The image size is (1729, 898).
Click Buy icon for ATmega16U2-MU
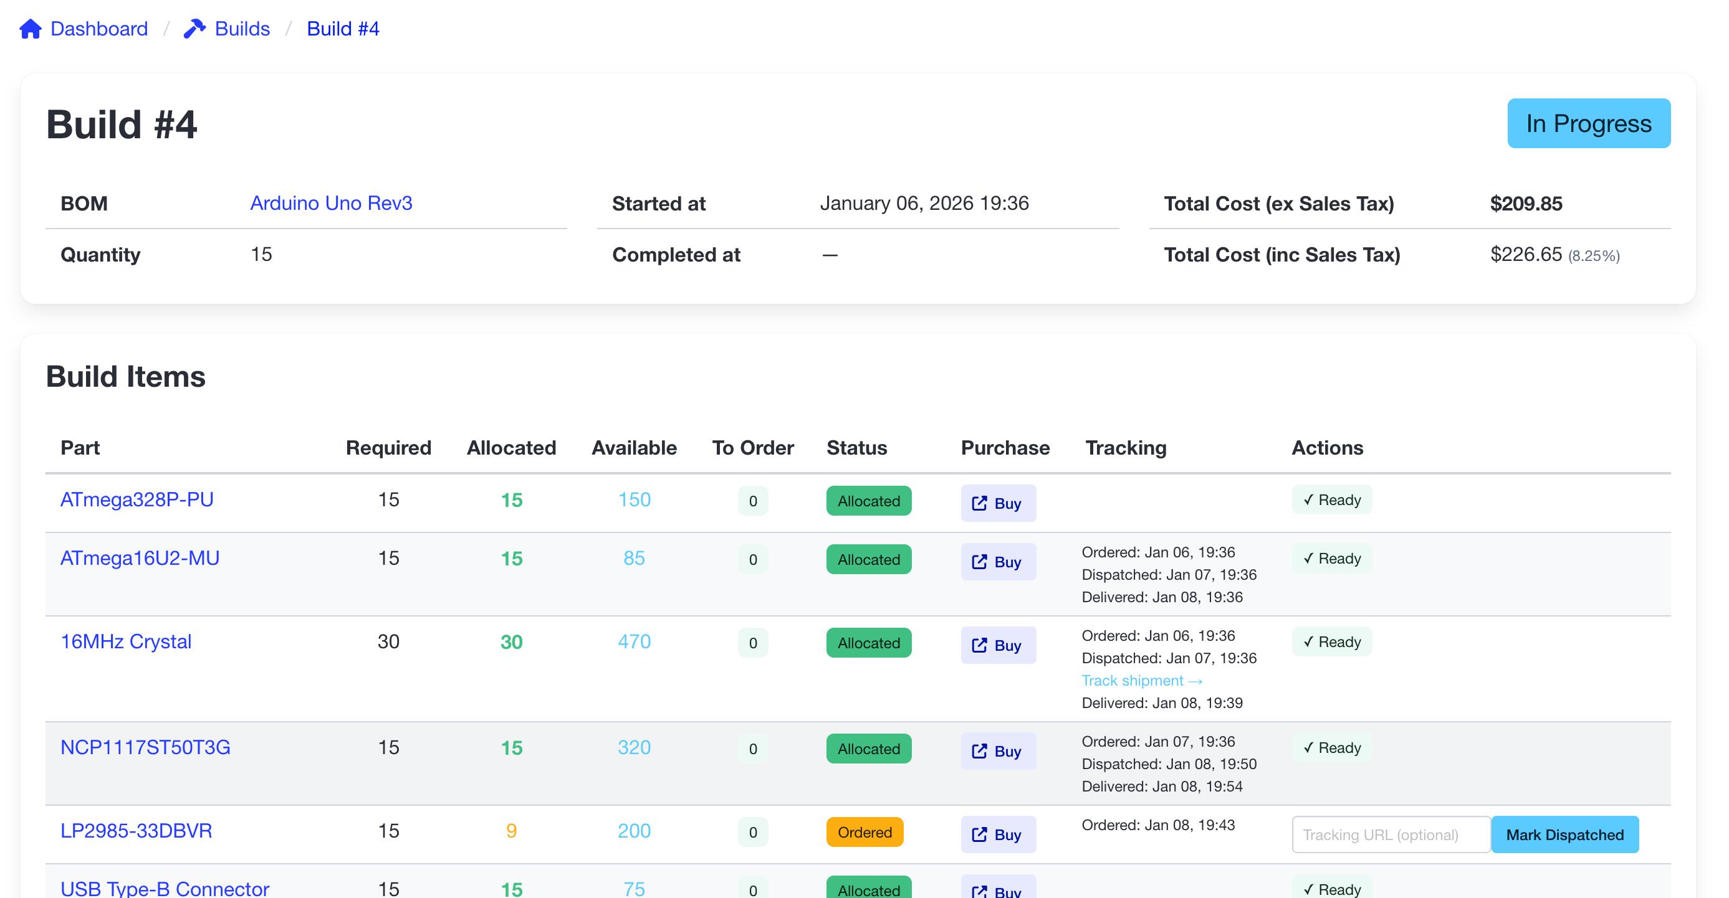979,561
